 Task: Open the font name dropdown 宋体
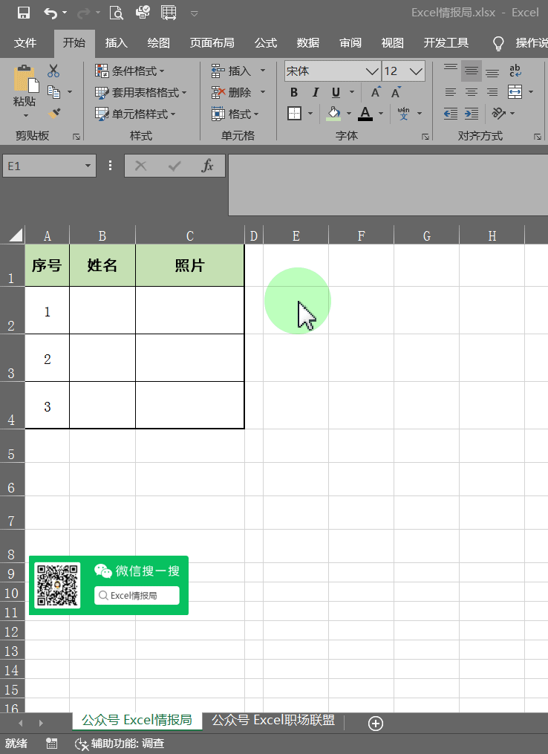click(371, 71)
